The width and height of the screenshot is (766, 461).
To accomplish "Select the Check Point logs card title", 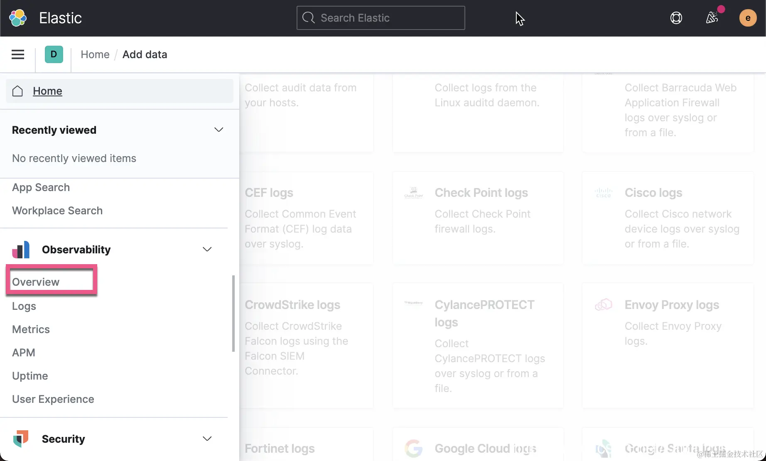I will (x=481, y=193).
